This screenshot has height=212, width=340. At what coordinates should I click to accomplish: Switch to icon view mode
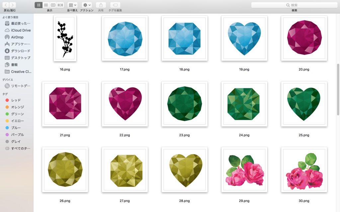(x=39, y=5)
